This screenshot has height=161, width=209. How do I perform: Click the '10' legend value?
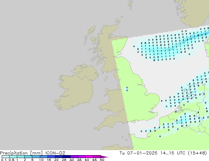click(x=41, y=160)
